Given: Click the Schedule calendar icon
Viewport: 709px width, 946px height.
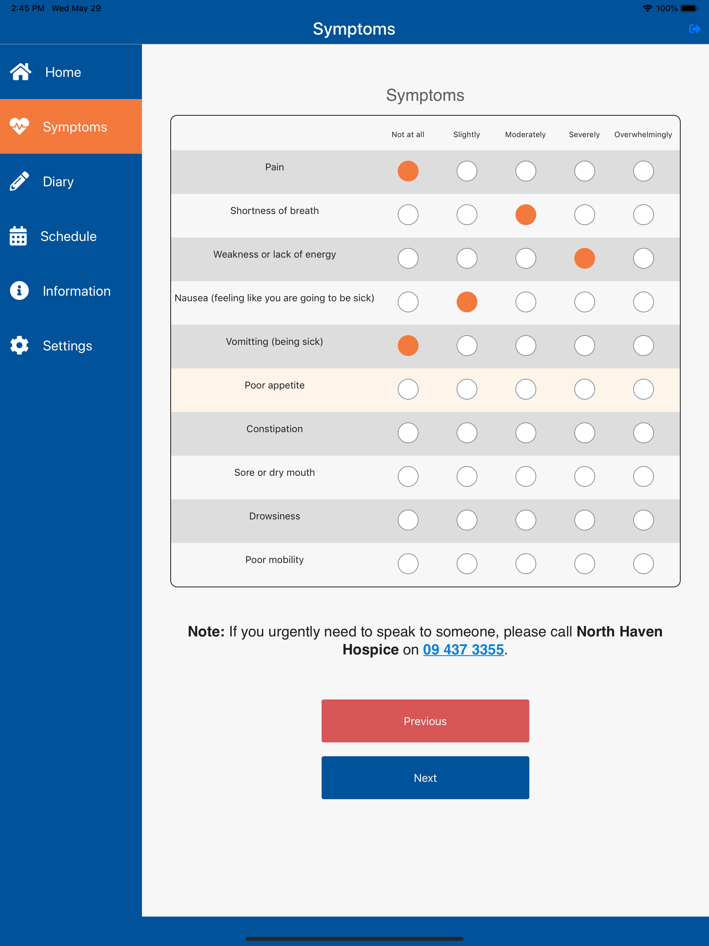Looking at the screenshot, I should tap(18, 236).
